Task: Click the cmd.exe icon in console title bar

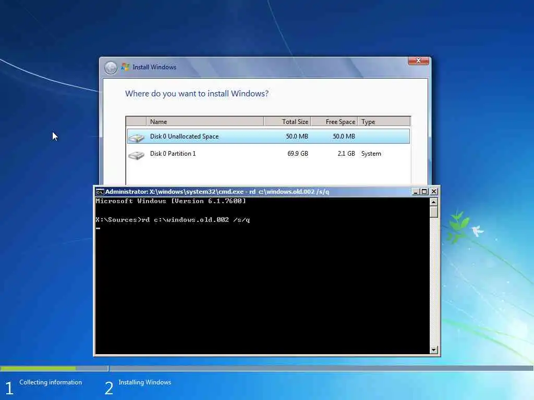Action: [x=100, y=192]
